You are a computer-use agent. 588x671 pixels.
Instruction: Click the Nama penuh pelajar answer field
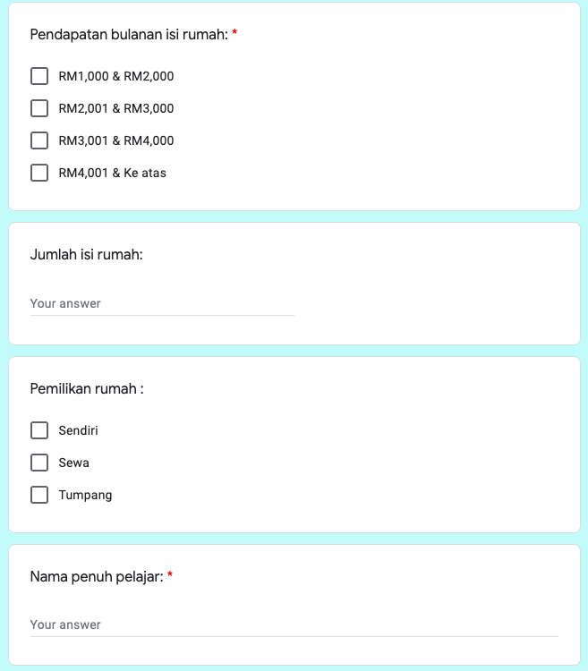[294, 624]
